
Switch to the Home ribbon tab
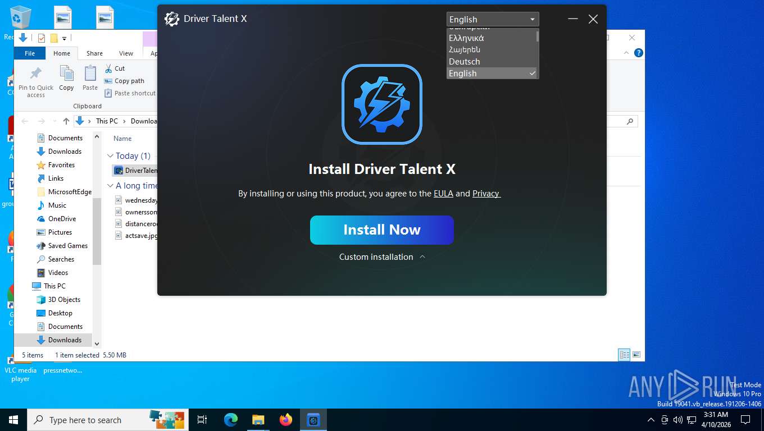(62, 53)
